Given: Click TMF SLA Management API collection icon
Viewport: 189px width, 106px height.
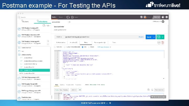Looking at the screenshot, I should [19, 78].
